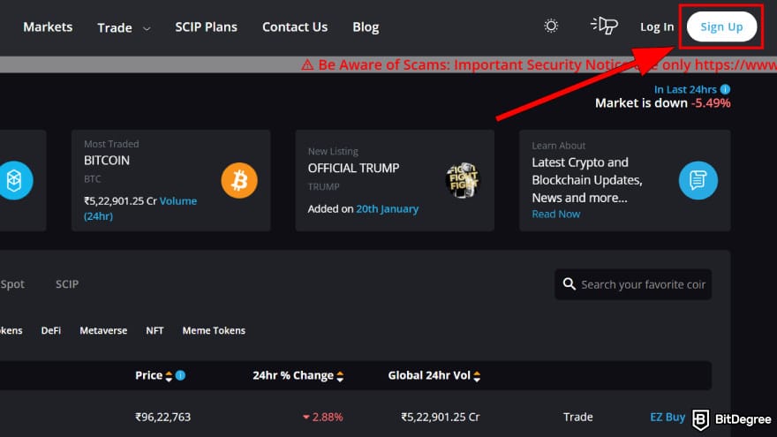Image resolution: width=777 pixels, height=437 pixels.
Task: Select the Metaverse category filter
Action: point(103,330)
